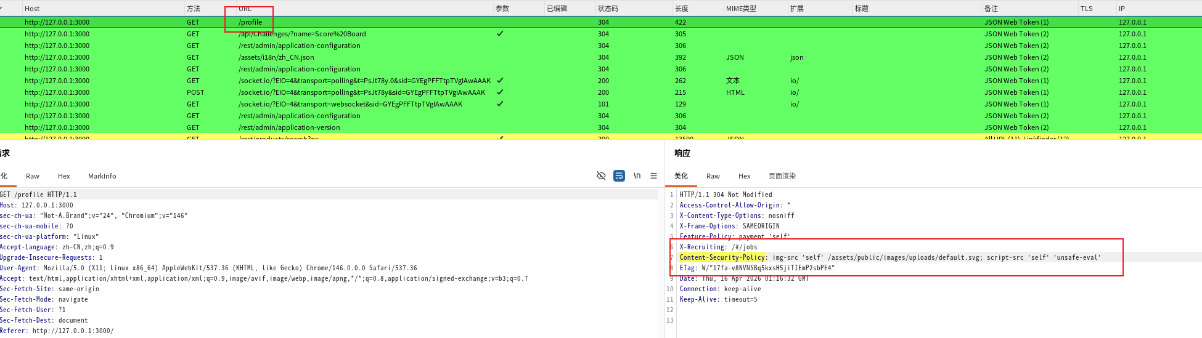Select the /api/Challenges/?name=Score%20Board row
Image resolution: width=1202 pixels, height=338 pixels.
[x=601, y=34]
